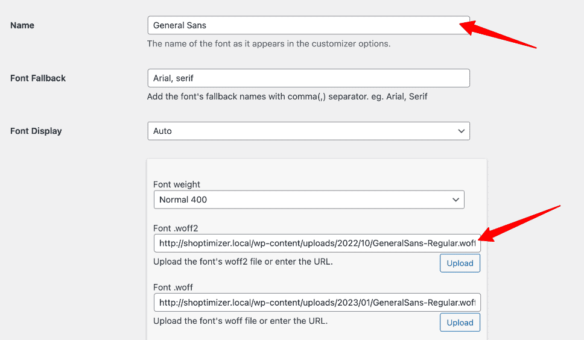
Task: Click the Font .woff2 label text
Action: 176,228
